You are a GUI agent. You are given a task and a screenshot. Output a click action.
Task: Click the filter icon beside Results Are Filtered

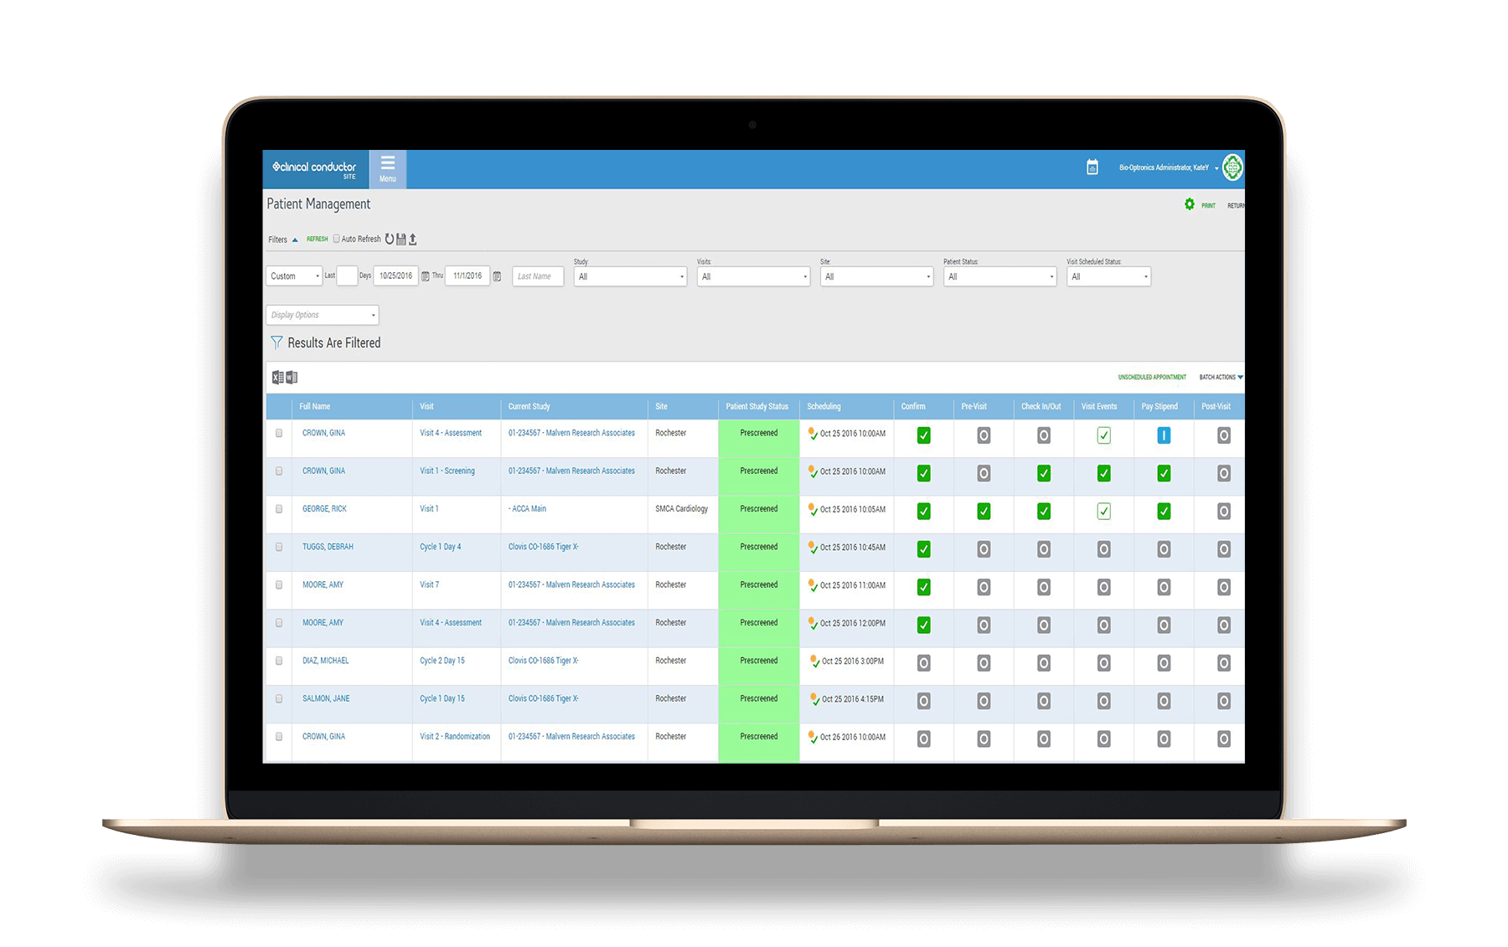click(x=276, y=342)
